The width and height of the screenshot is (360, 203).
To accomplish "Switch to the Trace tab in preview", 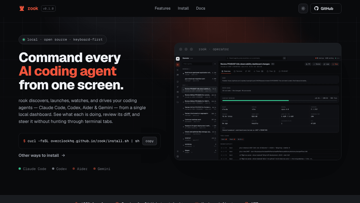I will coord(259,71).
